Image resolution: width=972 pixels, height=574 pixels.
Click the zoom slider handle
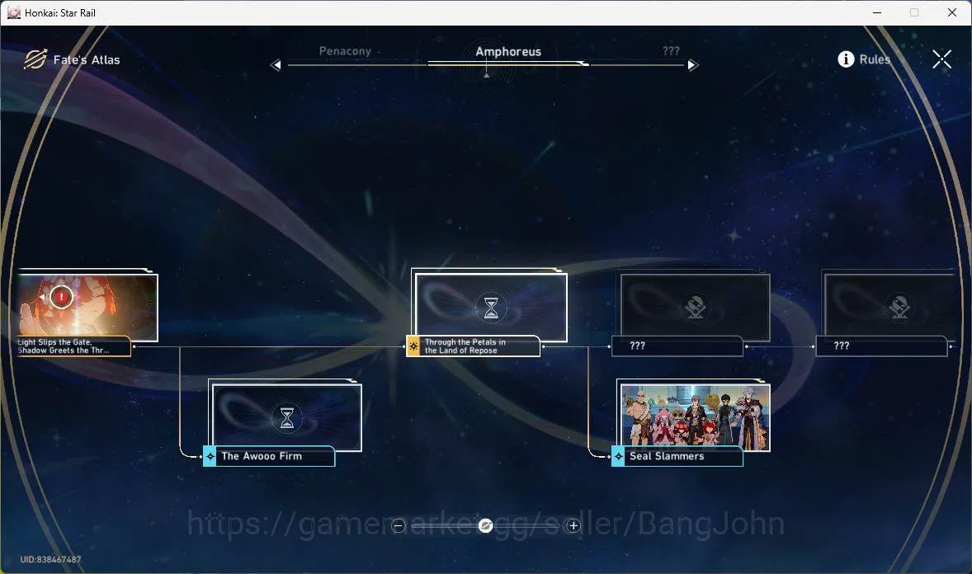click(x=486, y=525)
